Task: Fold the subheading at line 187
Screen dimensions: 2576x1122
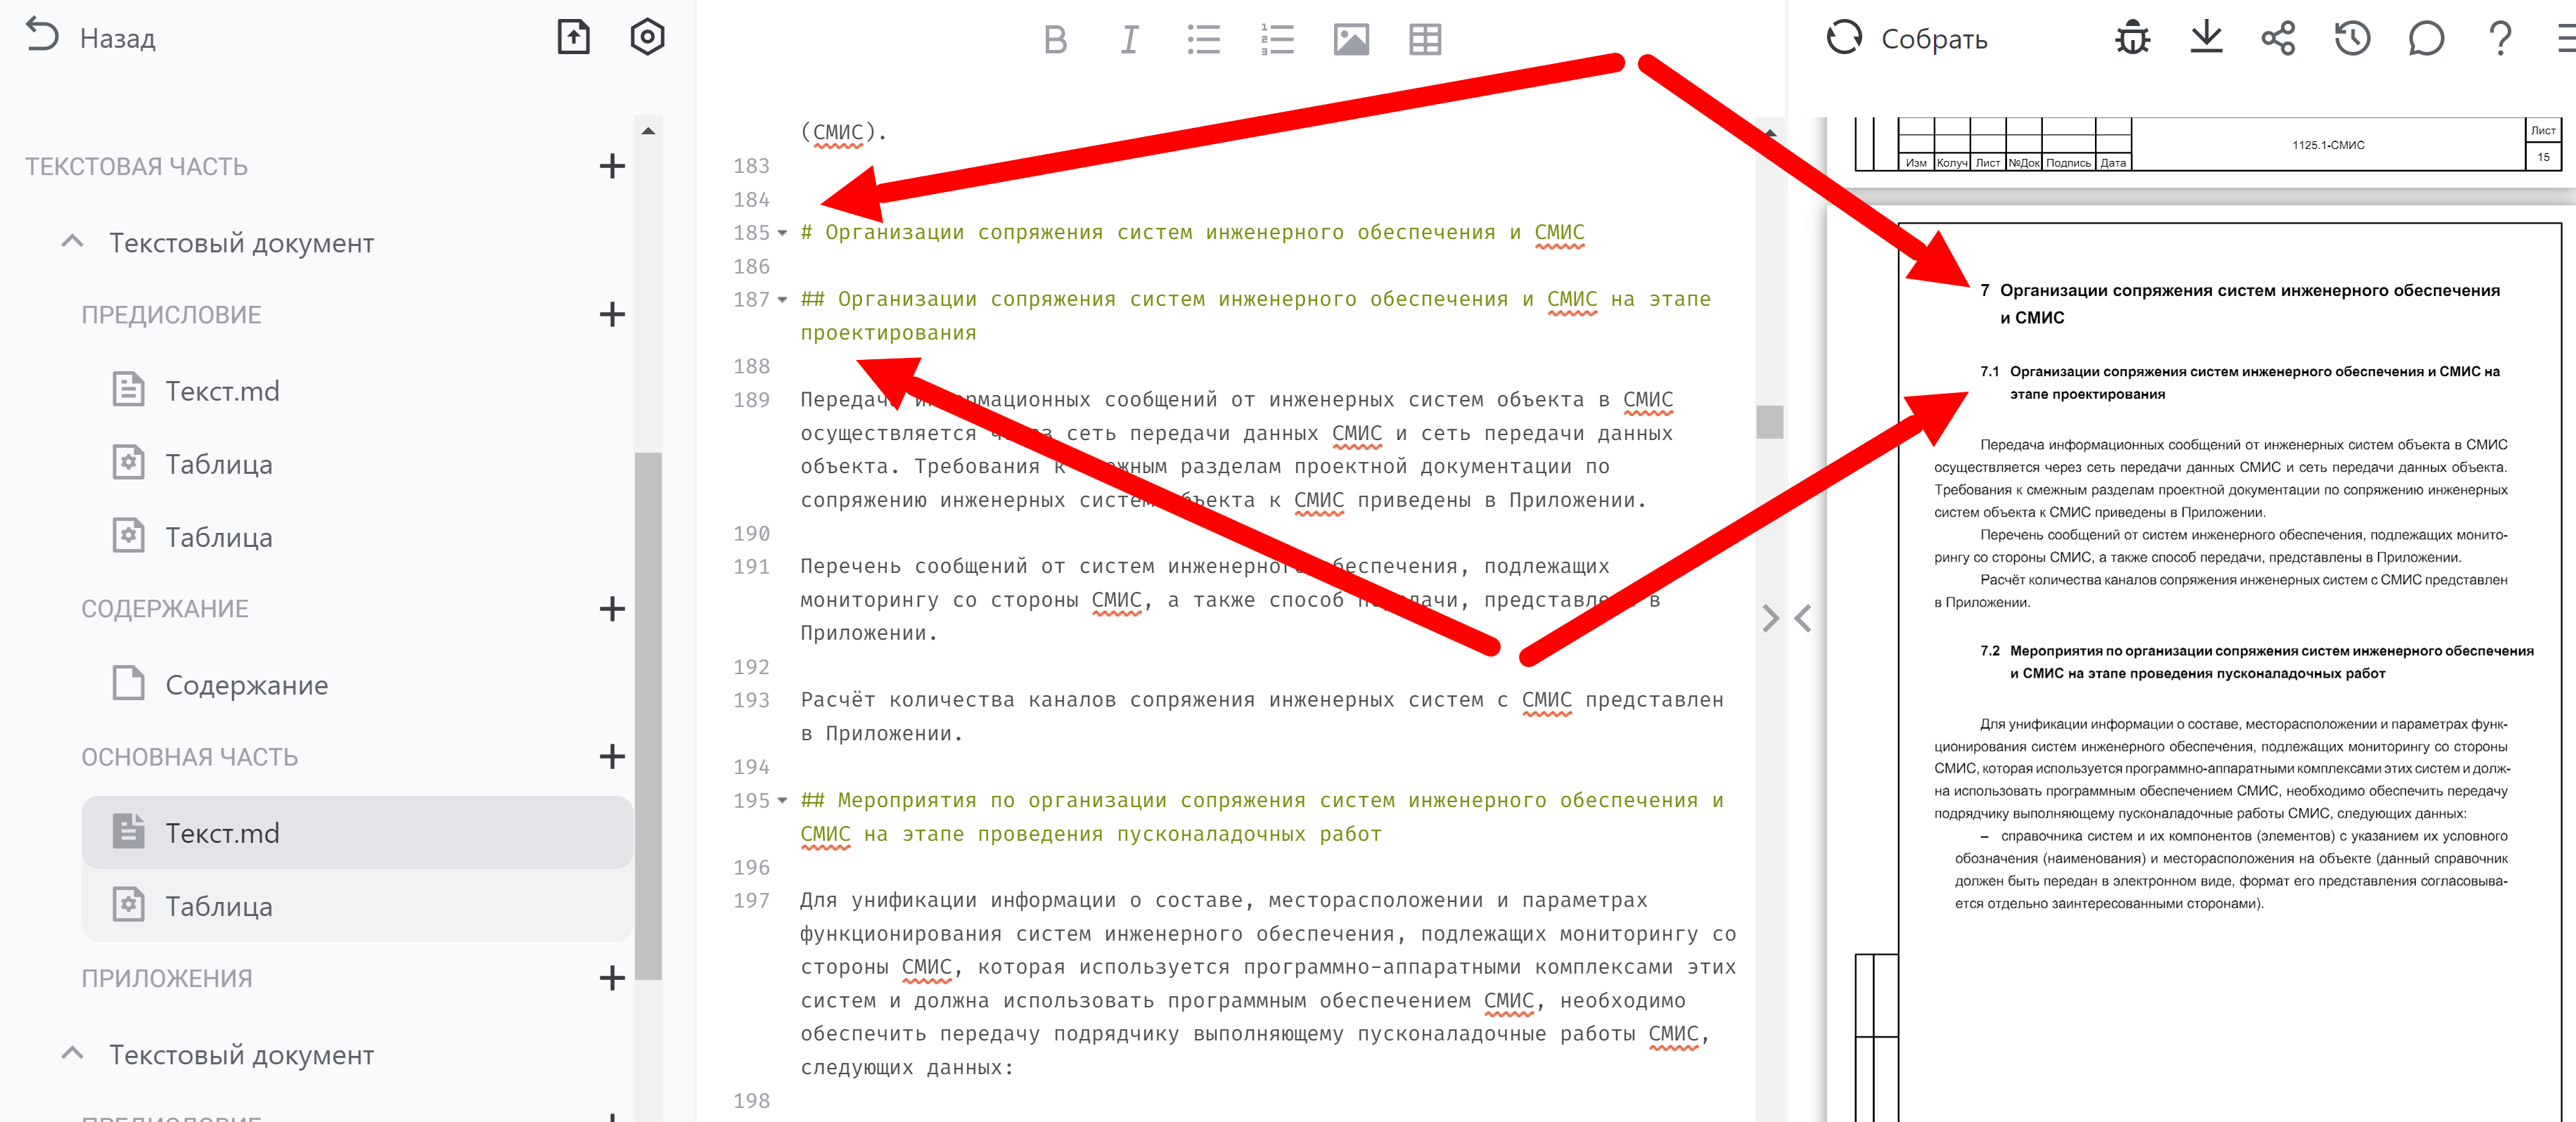Action: coord(782,299)
